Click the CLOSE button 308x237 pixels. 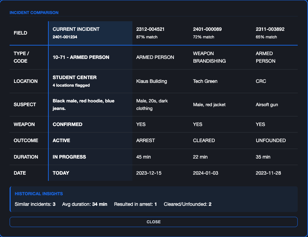[x=154, y=222]
